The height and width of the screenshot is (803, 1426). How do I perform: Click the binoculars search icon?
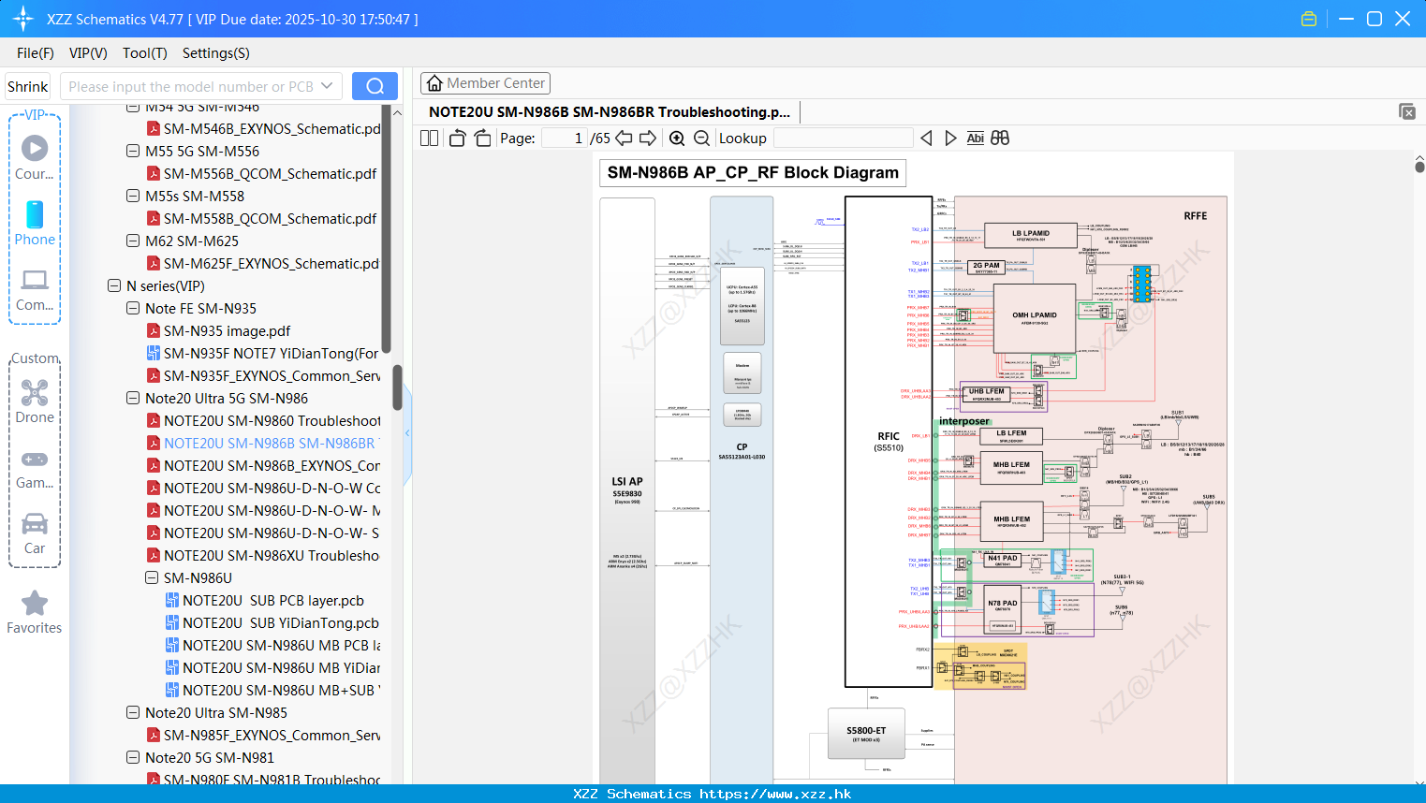1000,138
